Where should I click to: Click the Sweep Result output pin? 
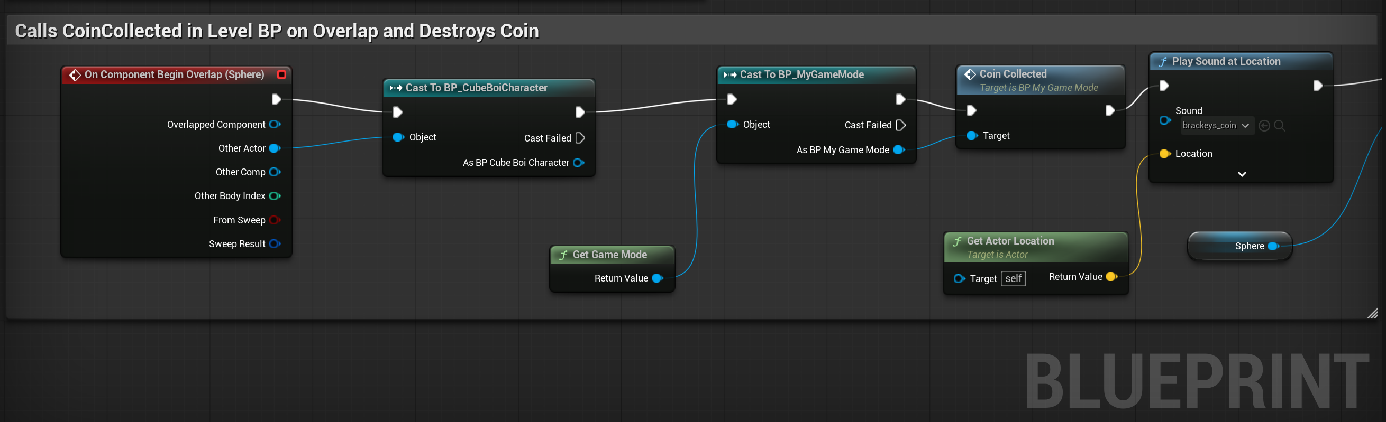275,244
